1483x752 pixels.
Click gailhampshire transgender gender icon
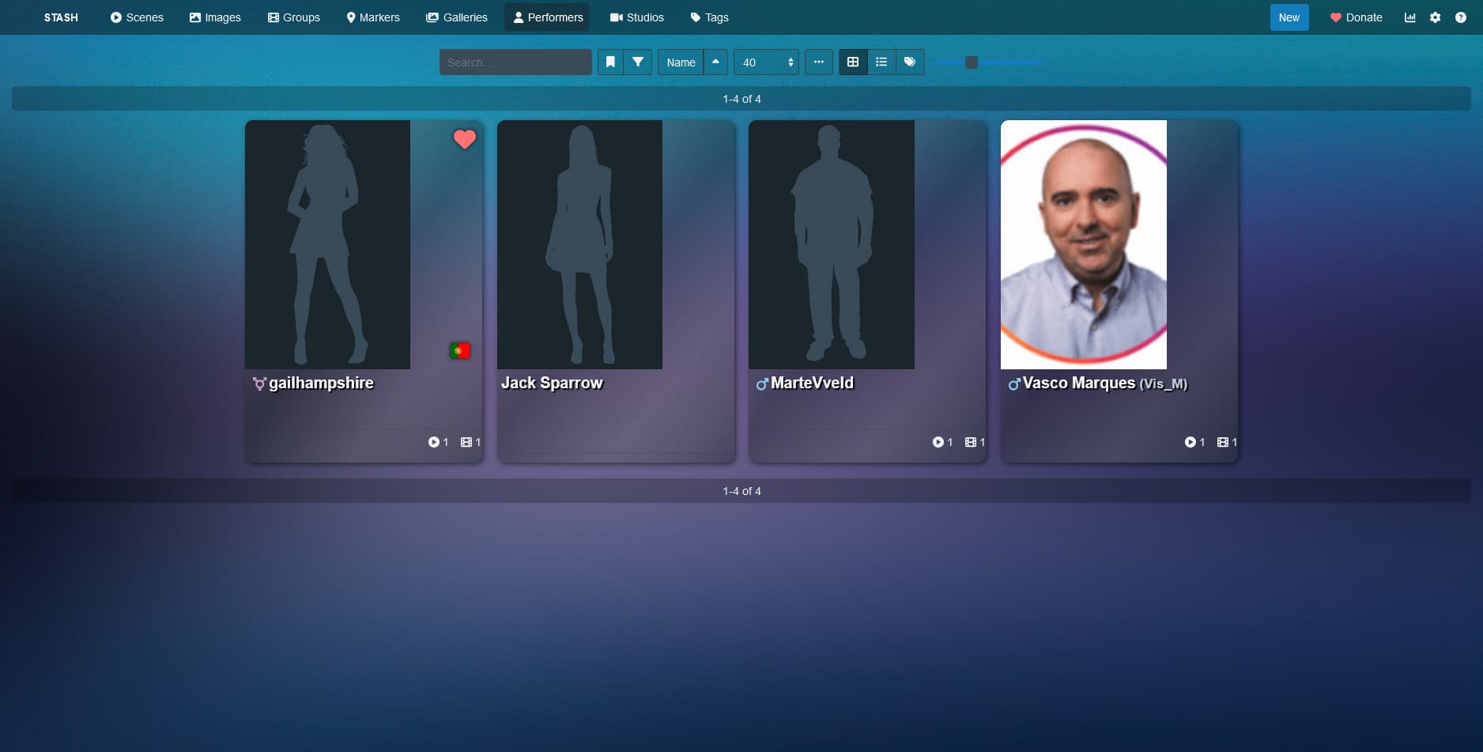coord(259,384)
